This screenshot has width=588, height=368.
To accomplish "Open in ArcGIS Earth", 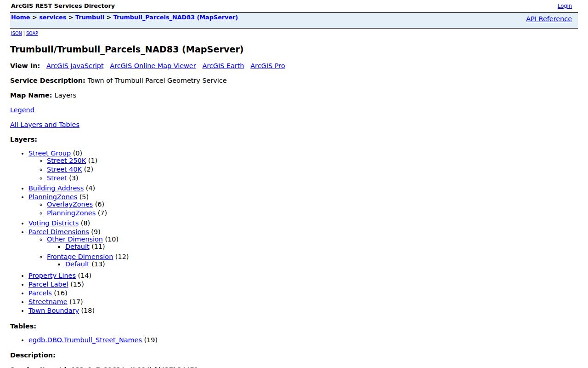I will [223, 66].
